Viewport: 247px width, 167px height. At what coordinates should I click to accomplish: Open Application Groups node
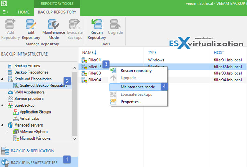click(35, 112)
